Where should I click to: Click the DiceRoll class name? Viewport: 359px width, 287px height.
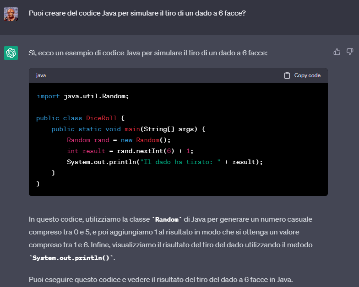(x=101, y=118)
